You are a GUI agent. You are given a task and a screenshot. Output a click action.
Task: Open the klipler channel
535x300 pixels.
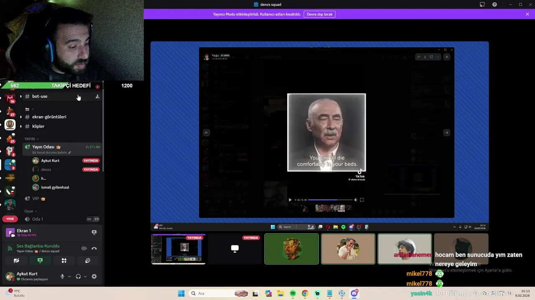(62, 126)
